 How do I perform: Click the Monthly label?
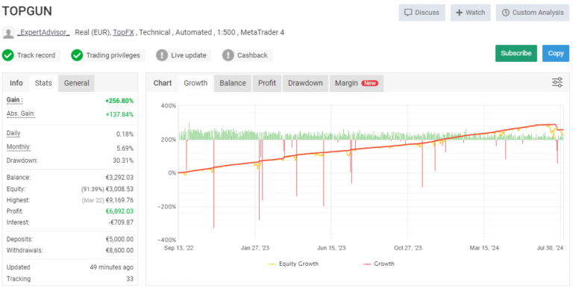point(19,147)
